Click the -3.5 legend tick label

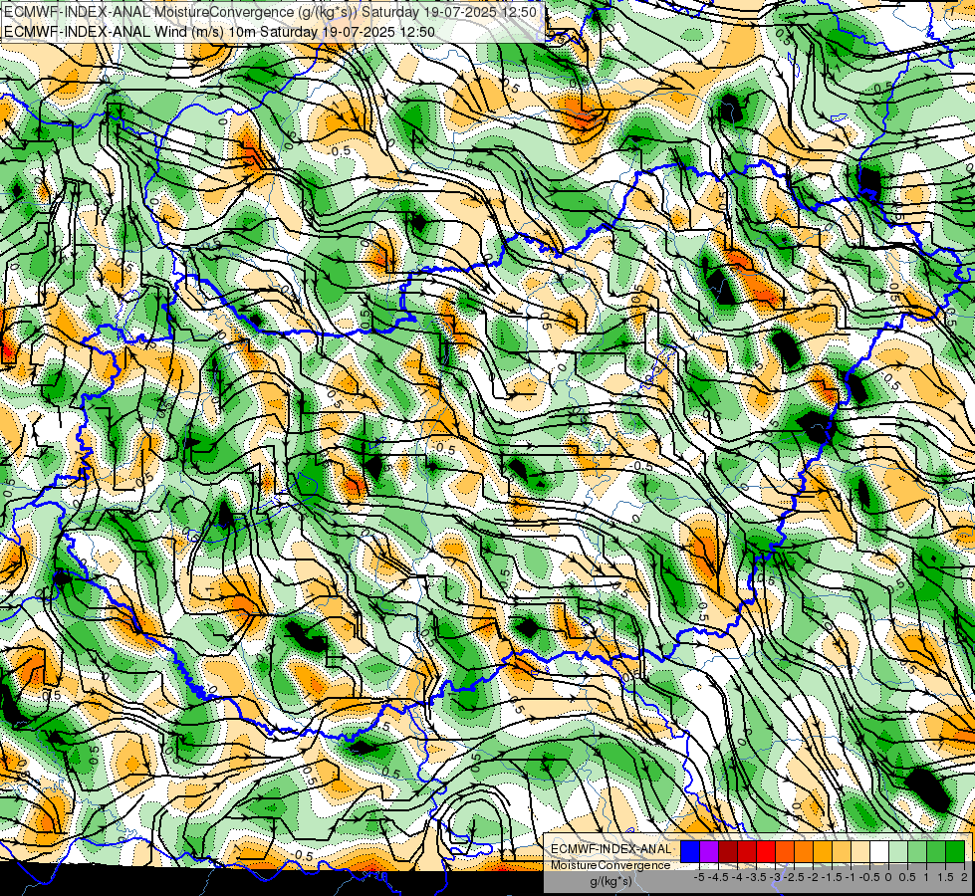[x=756, y=877]
